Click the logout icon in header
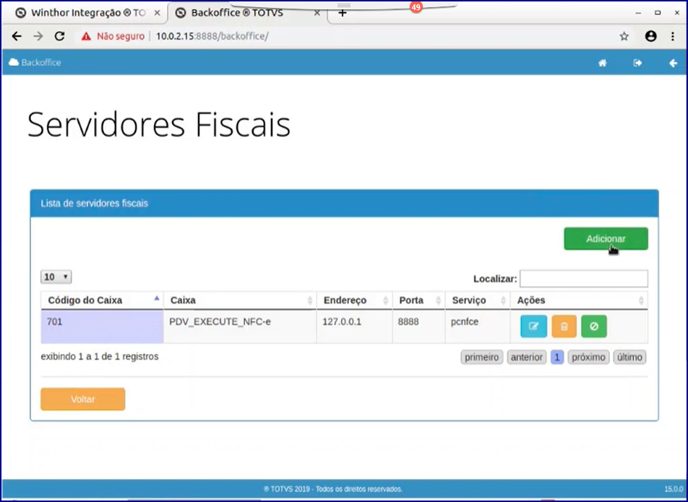 (x=637, y=63)
